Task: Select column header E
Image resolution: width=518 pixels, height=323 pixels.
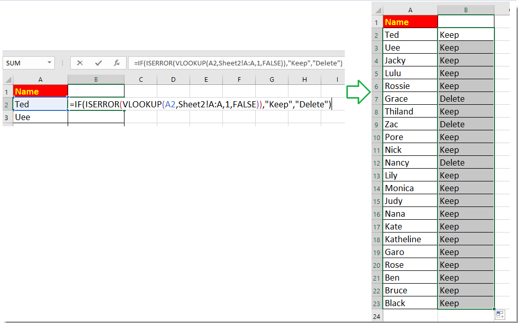Action: [x=206, y=79]
